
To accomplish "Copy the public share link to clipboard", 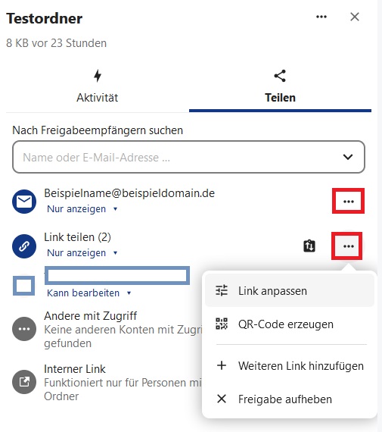I will tap(309, 246).
